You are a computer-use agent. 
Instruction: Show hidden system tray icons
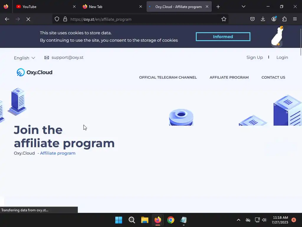(x=238, y=220)
